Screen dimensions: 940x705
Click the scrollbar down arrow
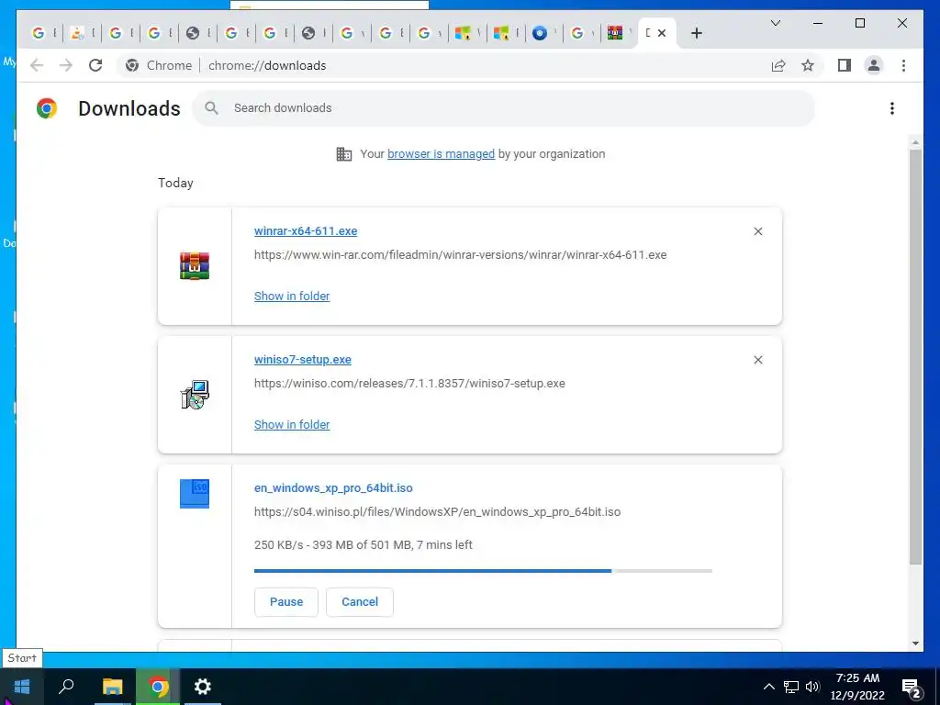[915, 643]
